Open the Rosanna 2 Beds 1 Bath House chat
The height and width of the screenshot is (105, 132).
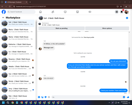click(18, 60)
